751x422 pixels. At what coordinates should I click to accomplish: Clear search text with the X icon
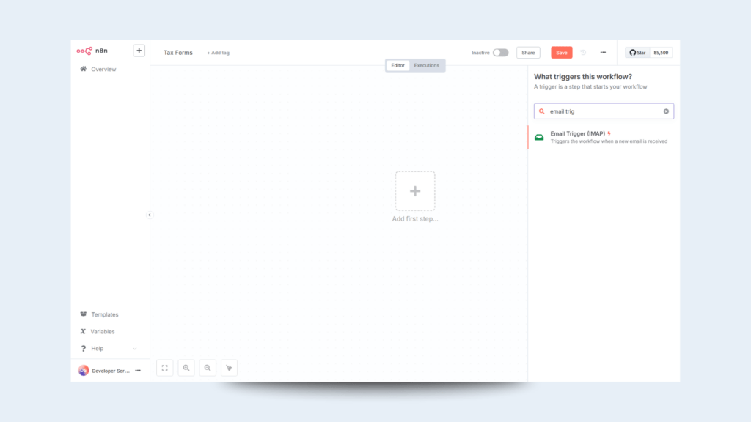click(666, 111)
